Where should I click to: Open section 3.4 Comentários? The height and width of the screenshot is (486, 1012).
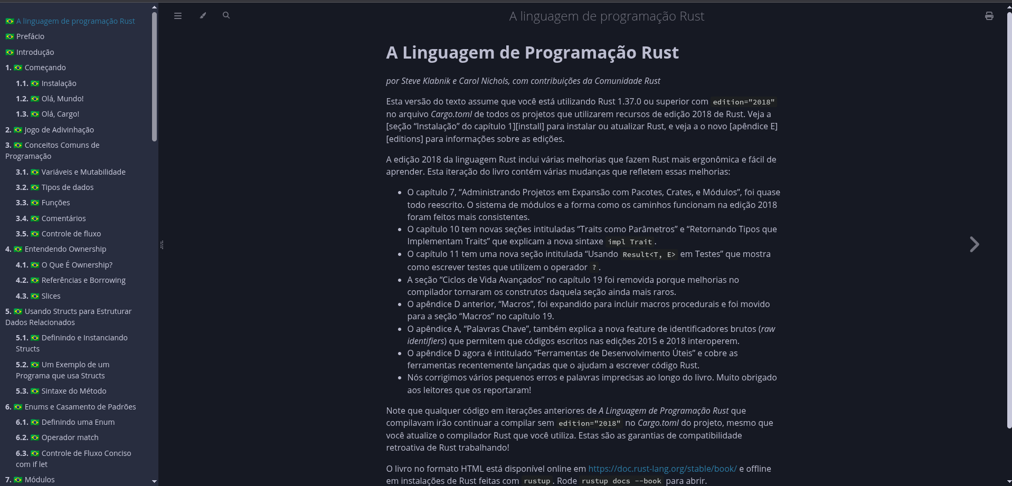(51, 218)
